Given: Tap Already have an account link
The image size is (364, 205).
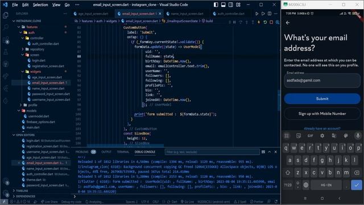Looking at the screenshot, I should pos(322,129).
